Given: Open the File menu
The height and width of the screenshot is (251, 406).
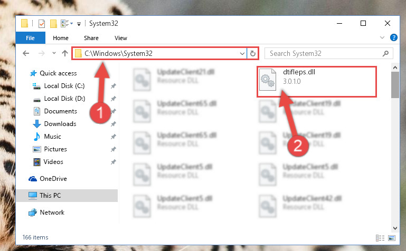Looking at the screenshot, I should (30, 38).
